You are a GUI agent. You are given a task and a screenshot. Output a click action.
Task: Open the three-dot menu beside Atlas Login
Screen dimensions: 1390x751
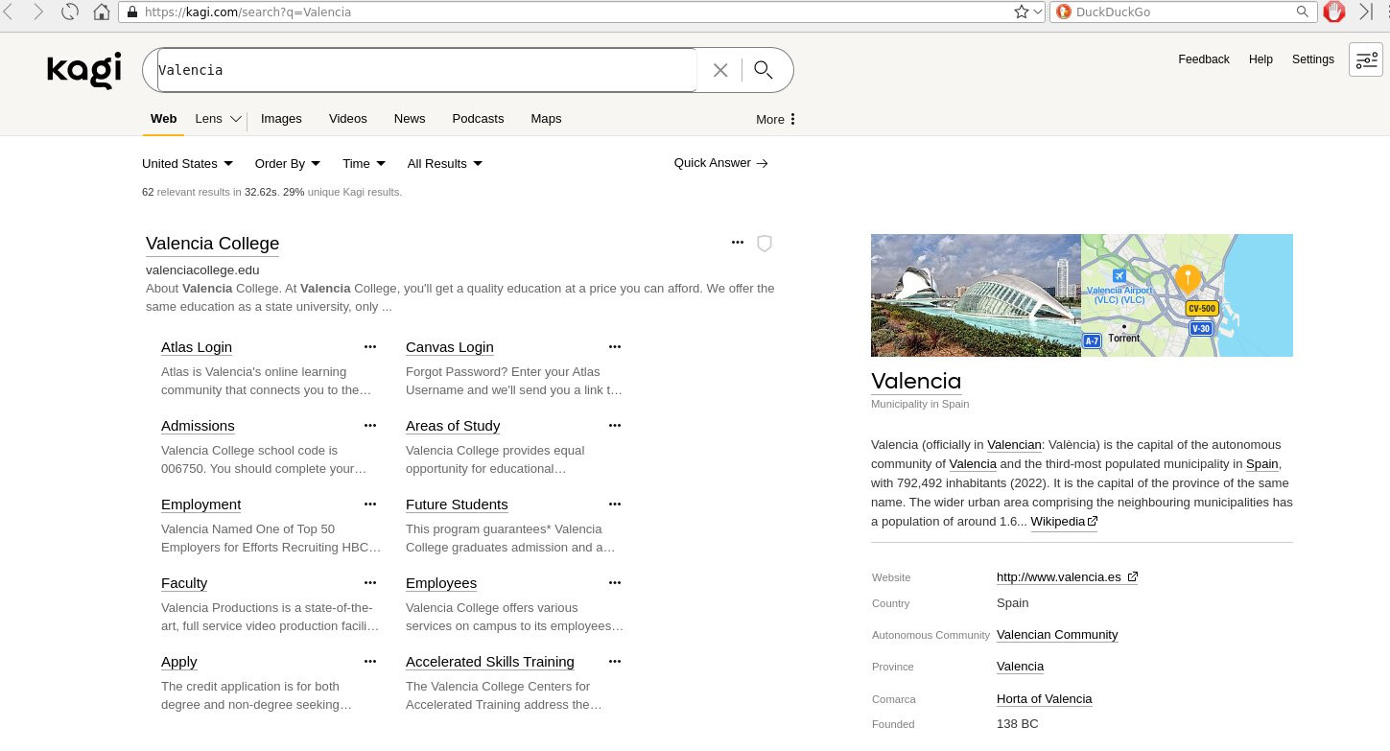[370, 347]
